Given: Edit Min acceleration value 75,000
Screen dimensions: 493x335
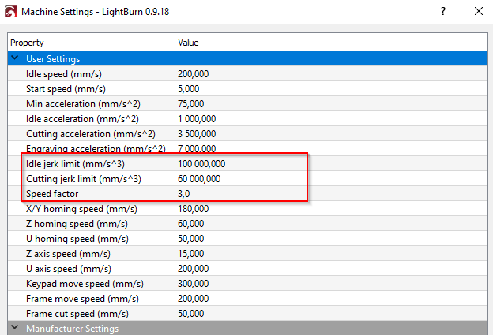Looking at the screenshot, I should point(191,104).
